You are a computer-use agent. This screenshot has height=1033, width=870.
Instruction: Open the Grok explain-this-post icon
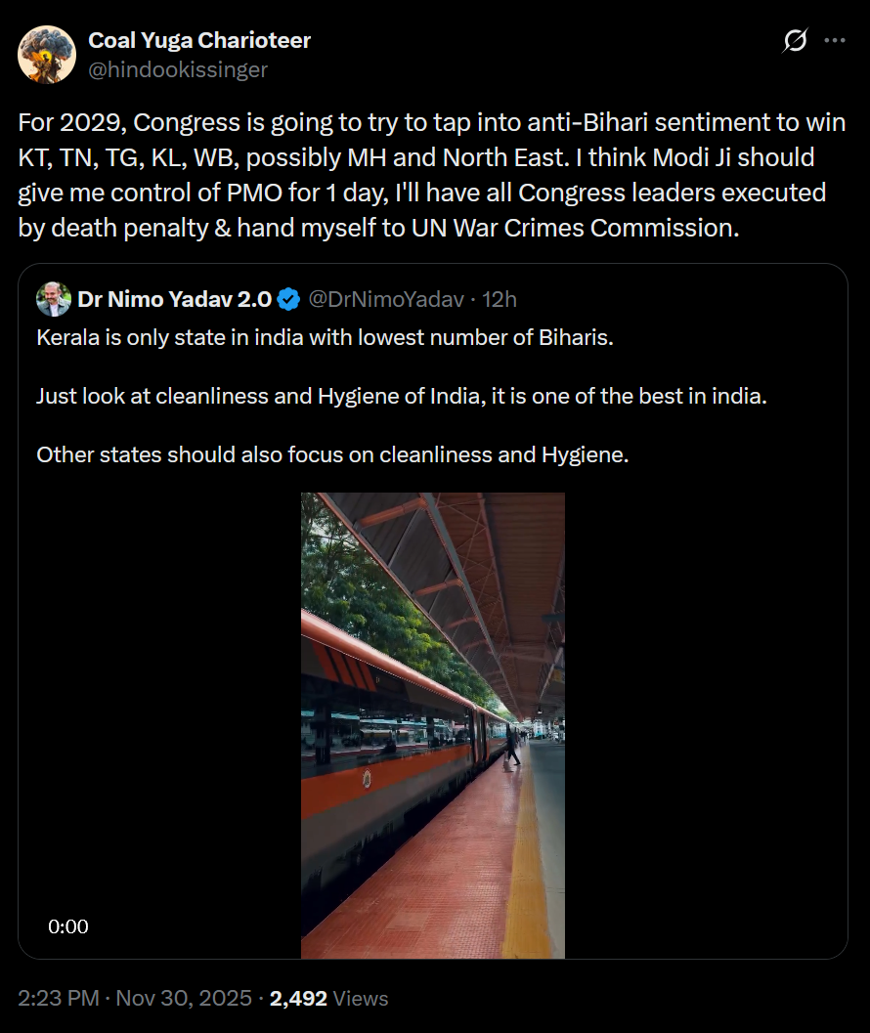pos(796,41)
